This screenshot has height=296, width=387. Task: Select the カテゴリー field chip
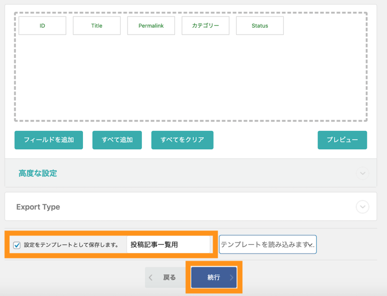pyautogui.click(x=205, y=25)
